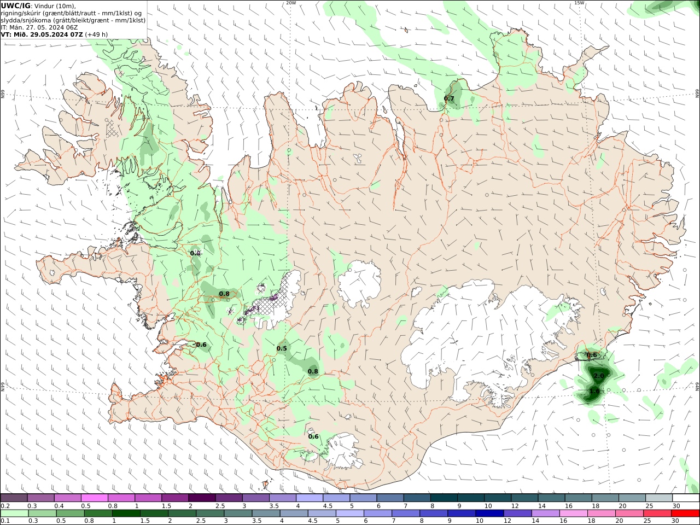Click the 15W longitude label

coord(579,3)
